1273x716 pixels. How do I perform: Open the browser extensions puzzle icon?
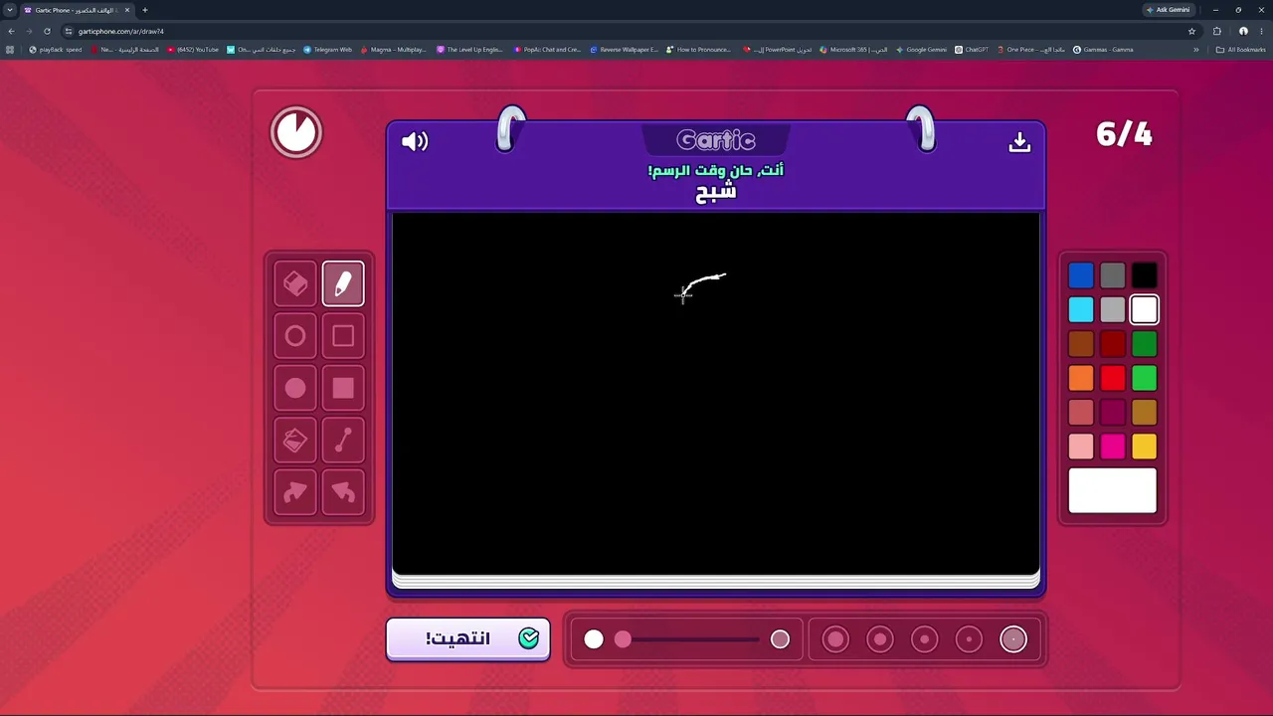[x=1217, y=31]
